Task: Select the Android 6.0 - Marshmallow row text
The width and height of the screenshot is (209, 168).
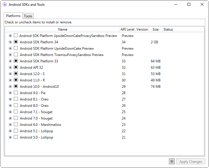Action: click(41, 125)
